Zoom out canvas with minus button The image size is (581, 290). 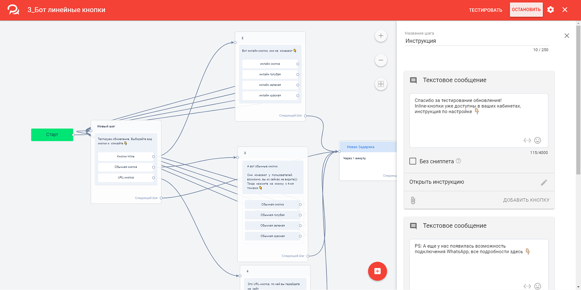(x=381, y=60)
